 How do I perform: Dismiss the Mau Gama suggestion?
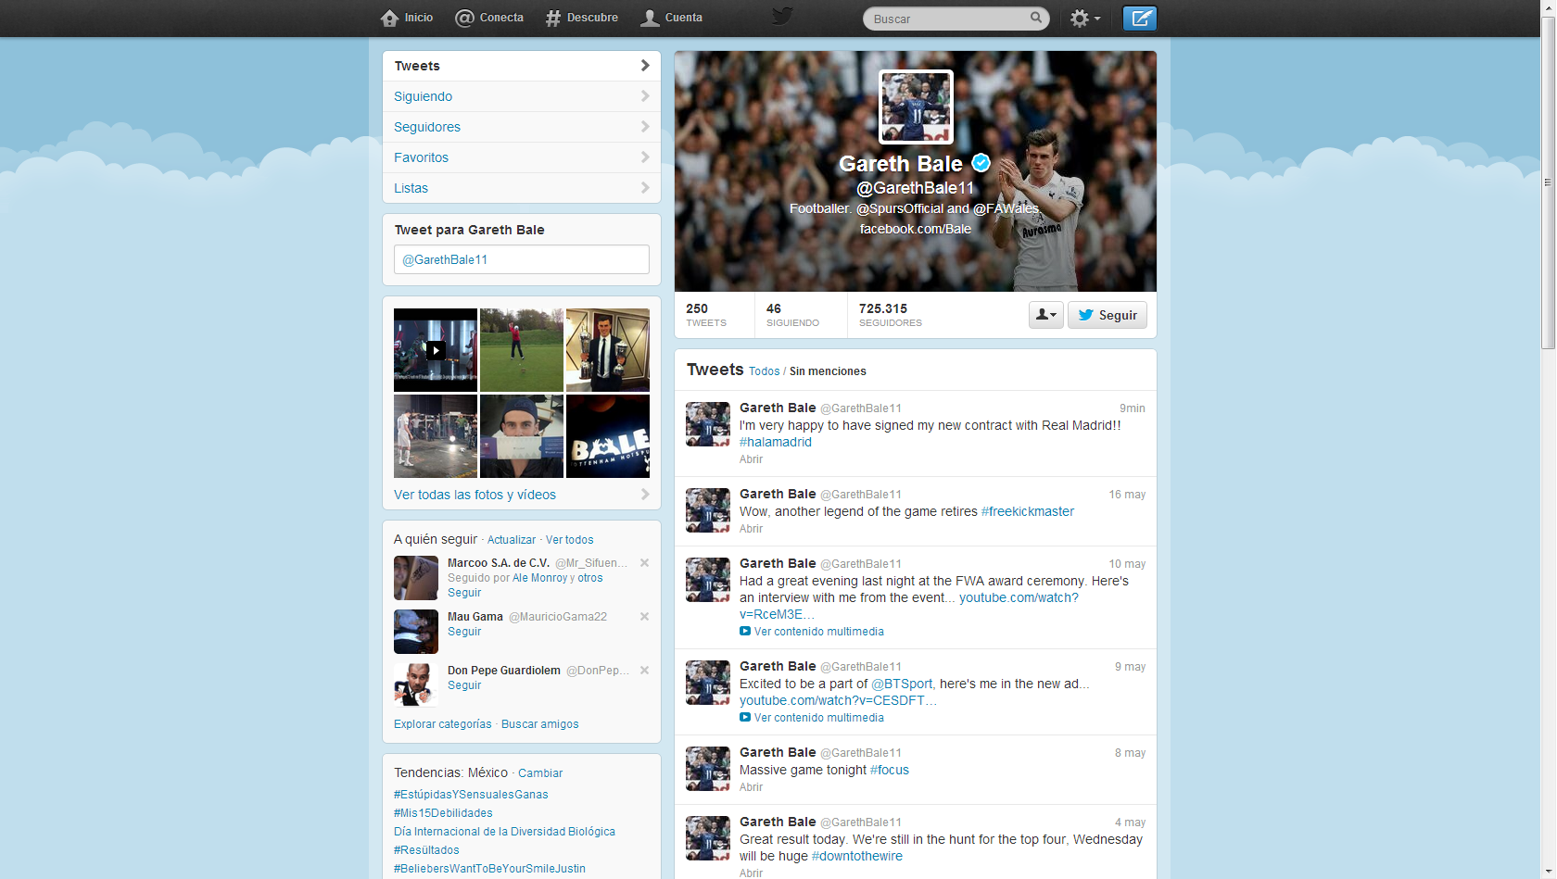tap(644, 617)
